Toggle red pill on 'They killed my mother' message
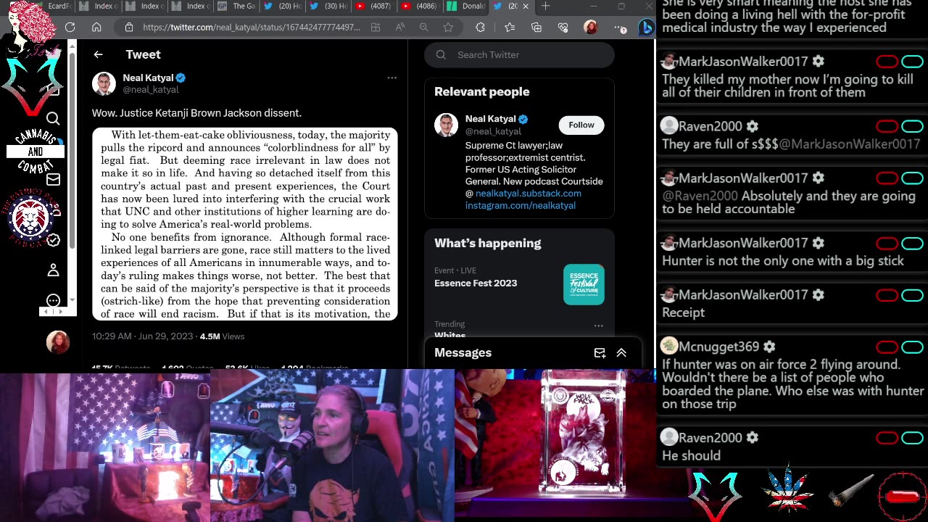This screenshot has height=522, width=928. click(x=887, y=62)
